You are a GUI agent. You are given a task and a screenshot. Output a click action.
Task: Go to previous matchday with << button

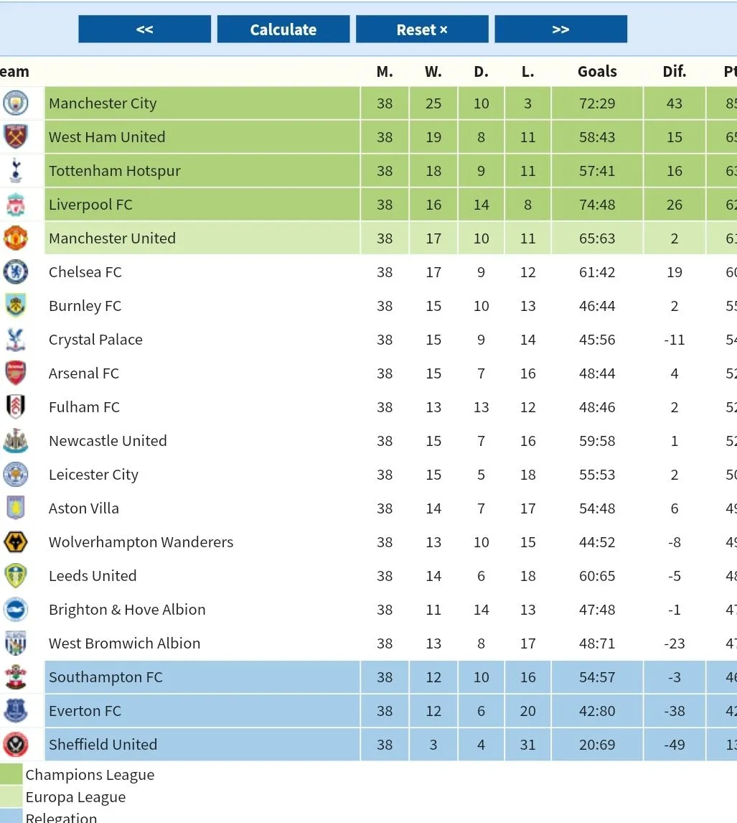[145, 29]
